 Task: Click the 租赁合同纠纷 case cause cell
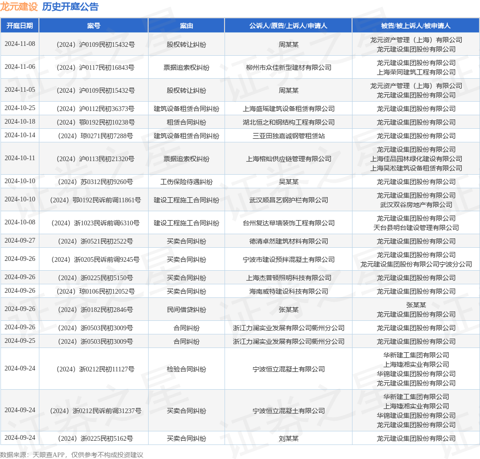tap(187, 122)
